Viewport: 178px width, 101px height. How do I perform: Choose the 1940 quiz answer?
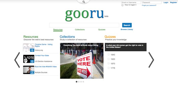click(109, 55)
